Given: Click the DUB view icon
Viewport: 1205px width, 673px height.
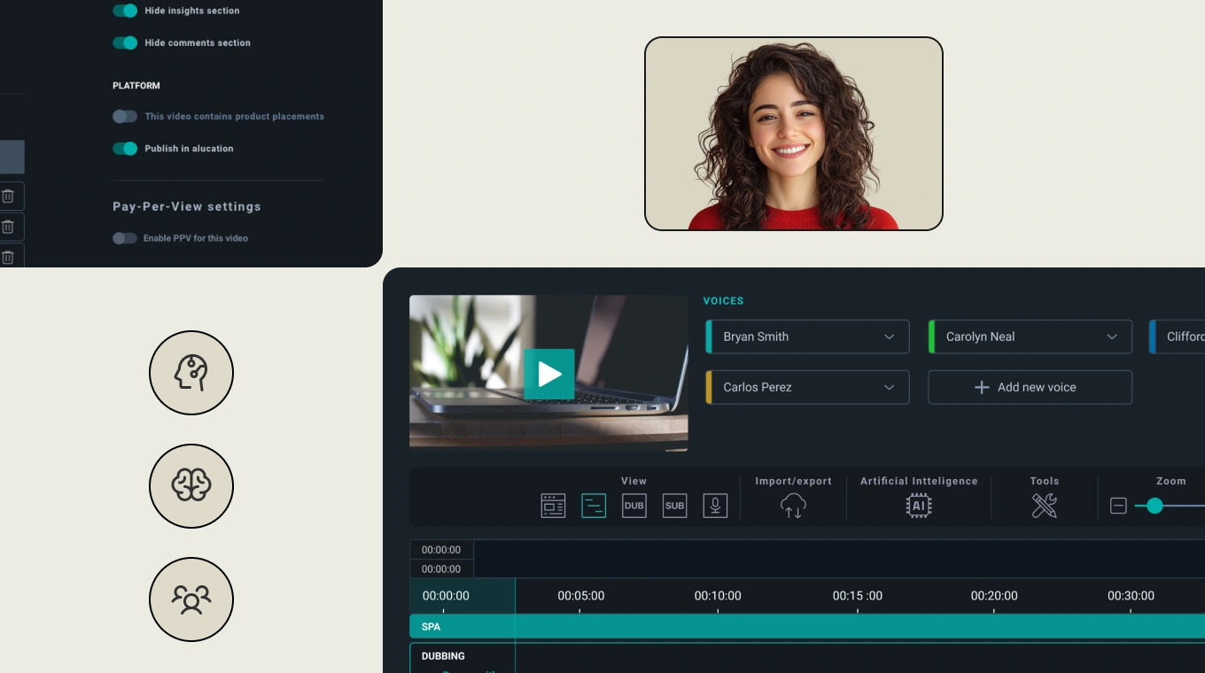Looking at the screenshot, I should 634,506.
